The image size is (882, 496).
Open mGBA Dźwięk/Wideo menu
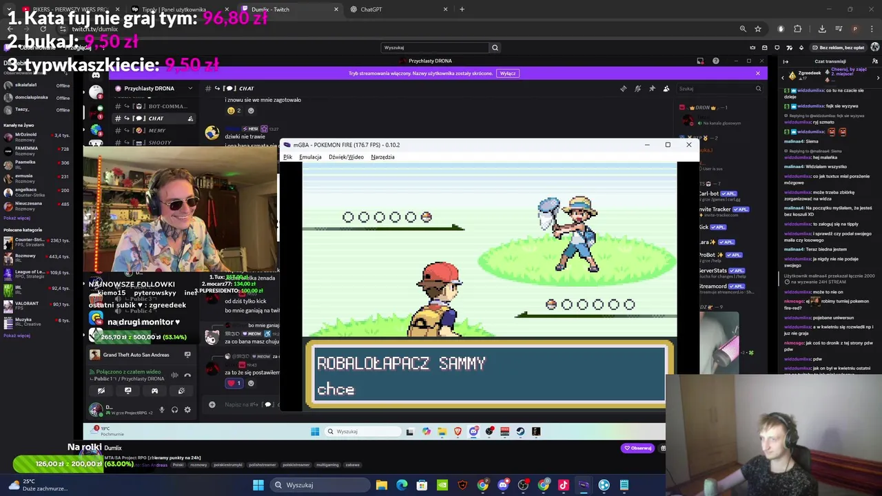pos(346,157)
